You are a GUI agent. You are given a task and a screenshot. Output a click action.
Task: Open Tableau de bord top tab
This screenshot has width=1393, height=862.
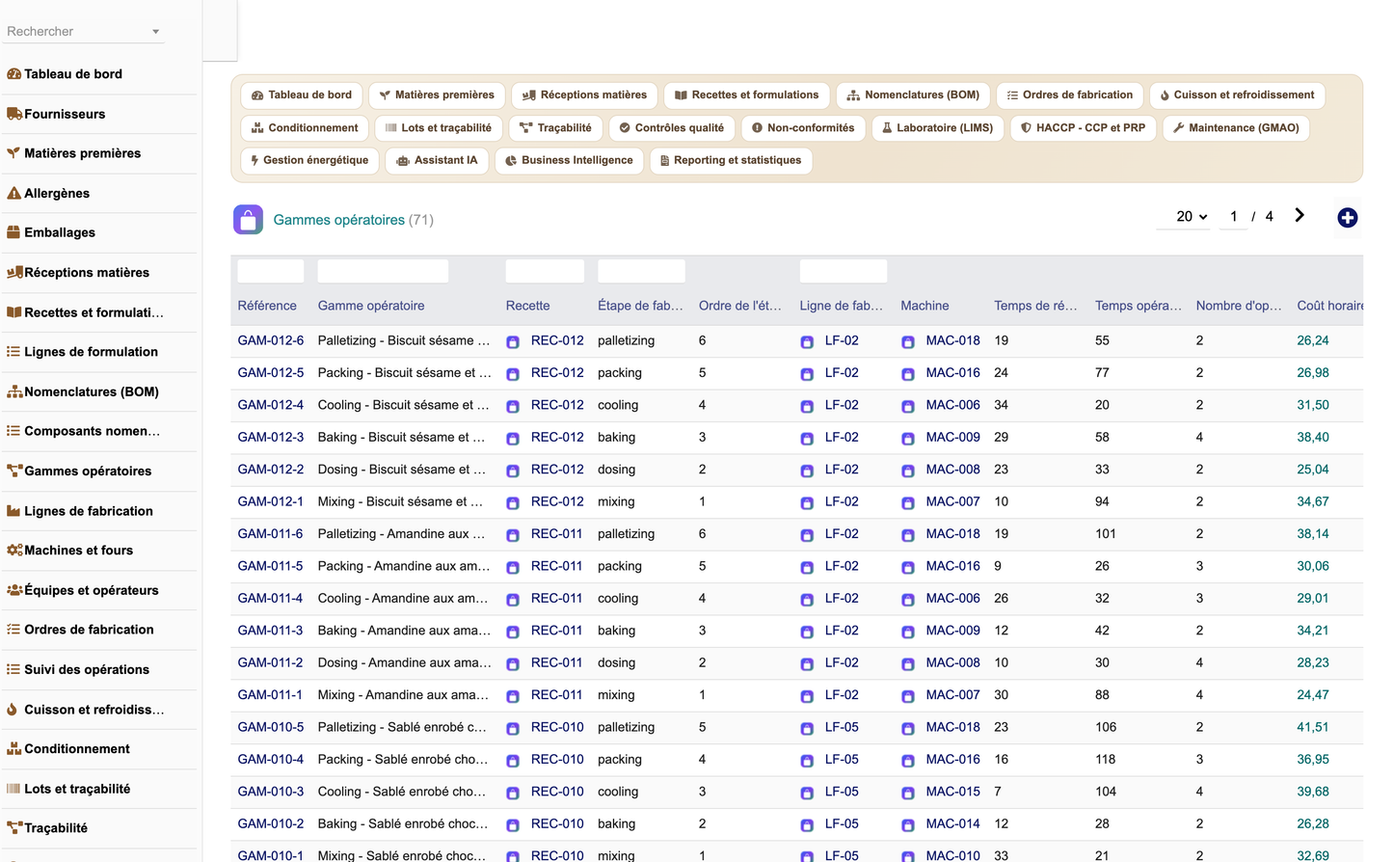(302, 95)
